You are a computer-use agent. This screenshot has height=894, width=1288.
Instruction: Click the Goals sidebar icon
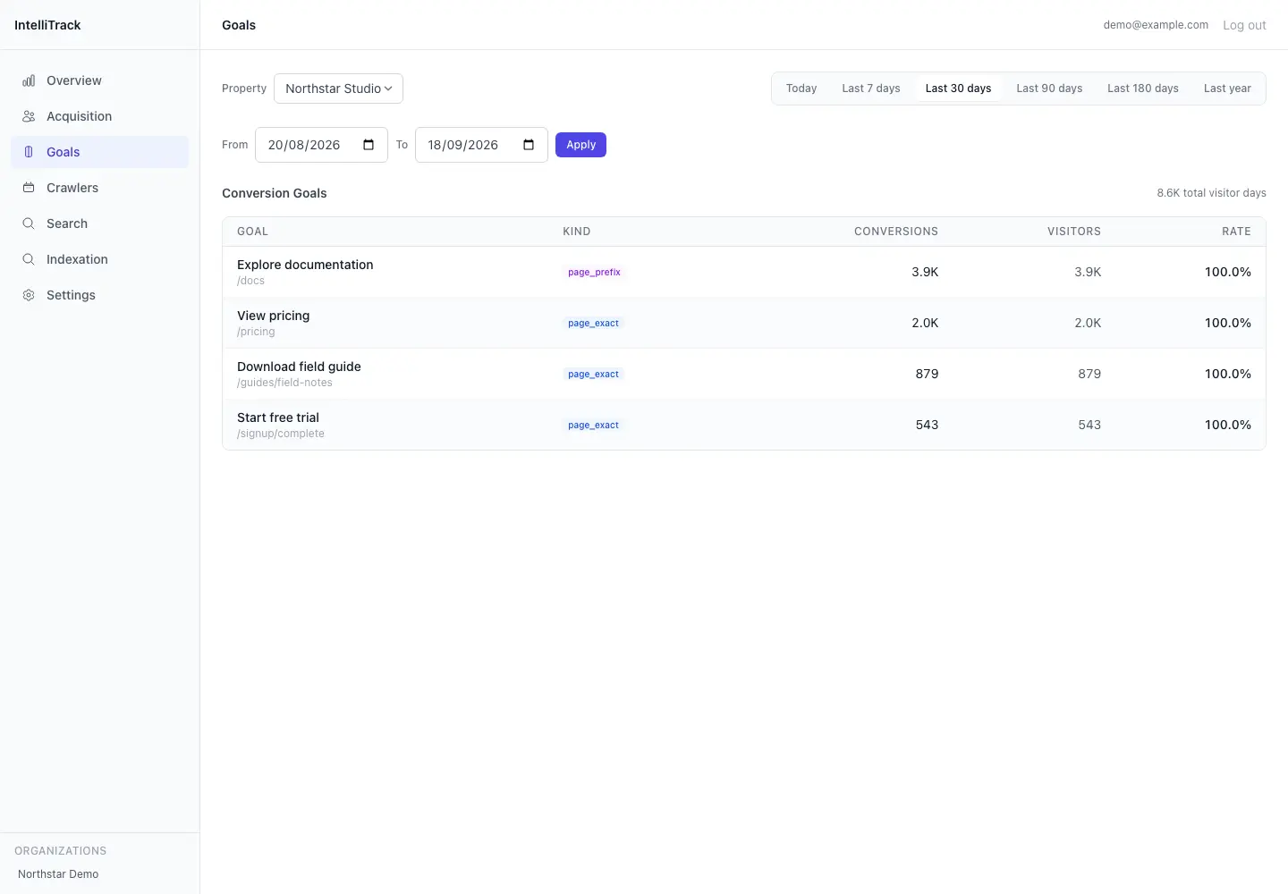pyautogui.click(x=29, y=152)
